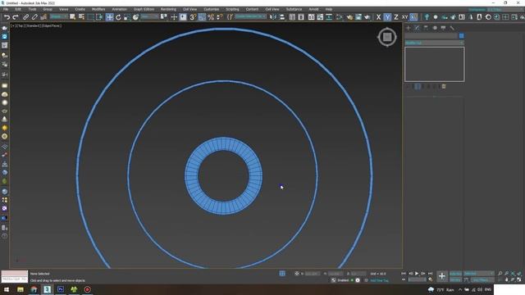This screenshot has height=295, width=525.
Task: Open the viewport label menu at top-left
Action: pos(36,25)
